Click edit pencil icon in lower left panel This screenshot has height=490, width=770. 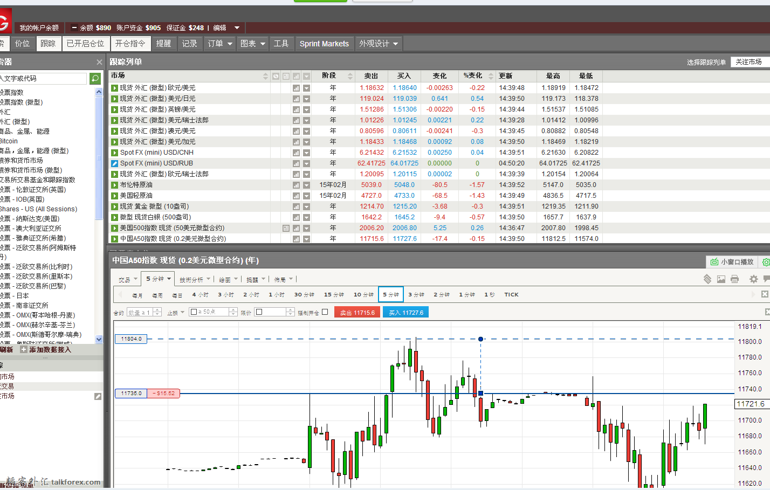98,396
